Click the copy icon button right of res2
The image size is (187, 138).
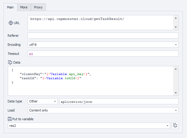[x=175, y=126]
